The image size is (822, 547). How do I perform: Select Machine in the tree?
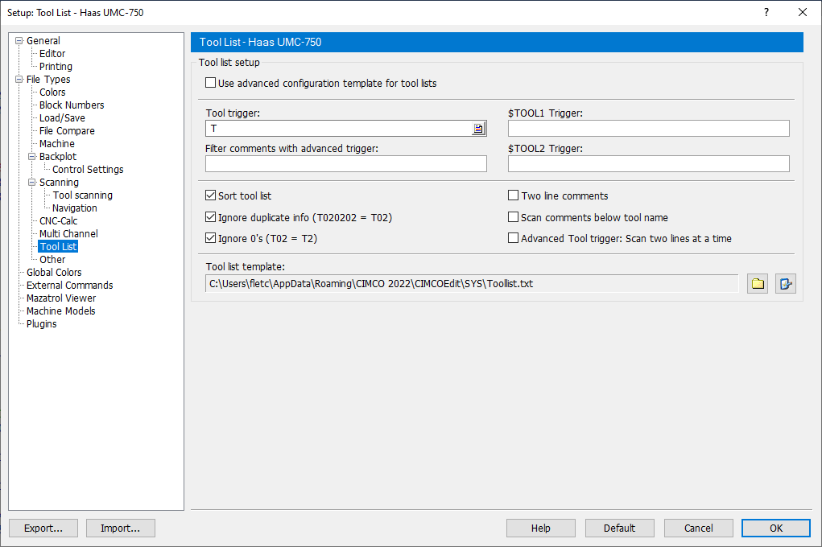57,143
